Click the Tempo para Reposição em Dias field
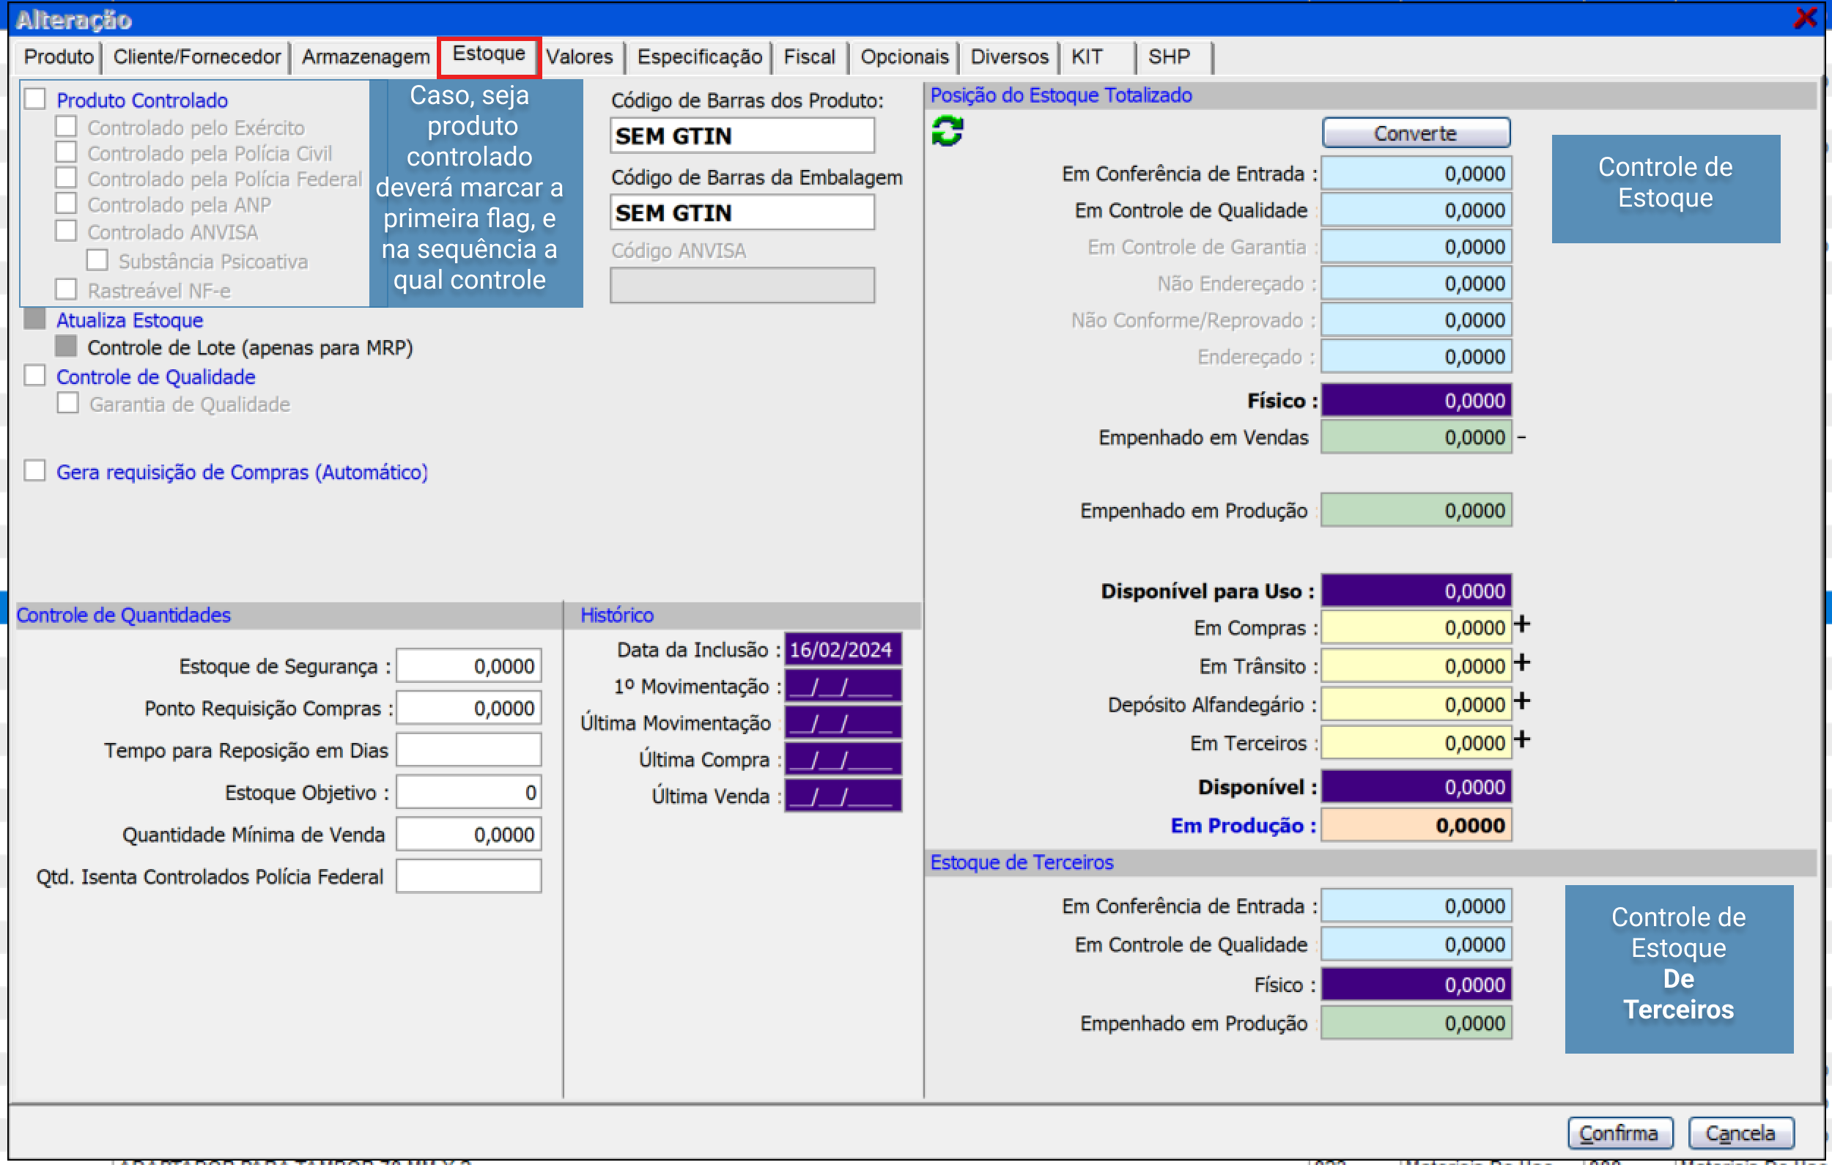Screen dimensions: 1832x1165 pyautogui.click(x=469, y=750)
